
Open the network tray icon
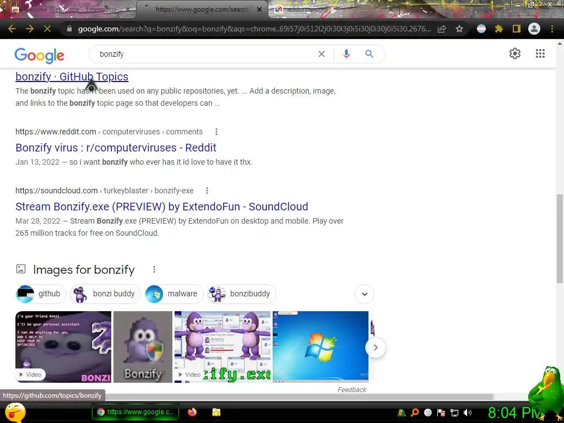[454, 413]
